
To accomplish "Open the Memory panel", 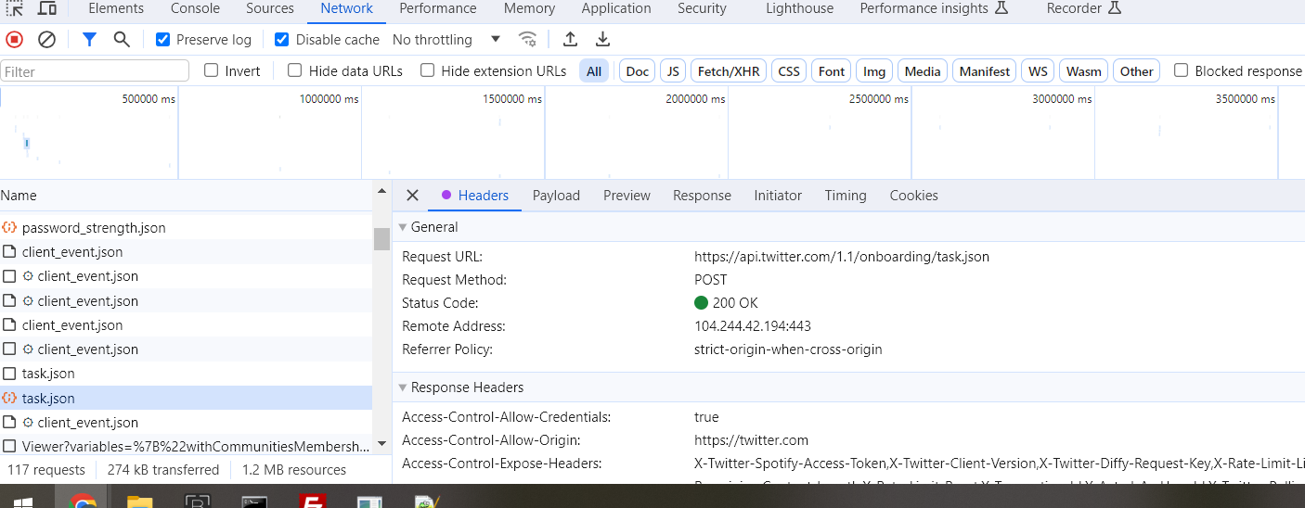I will [x=529, y=8].
